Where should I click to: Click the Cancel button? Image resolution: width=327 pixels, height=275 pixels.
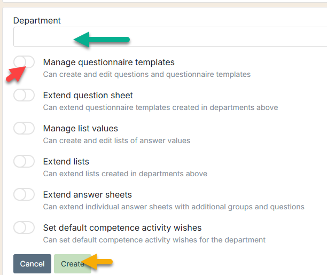tap(32, 264)
